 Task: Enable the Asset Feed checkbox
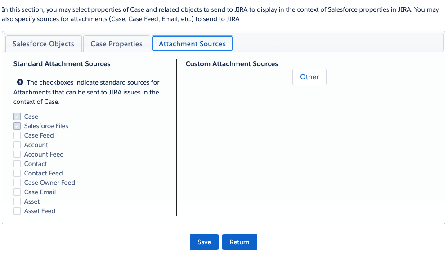pyautogui.click(x=17, y=211)
